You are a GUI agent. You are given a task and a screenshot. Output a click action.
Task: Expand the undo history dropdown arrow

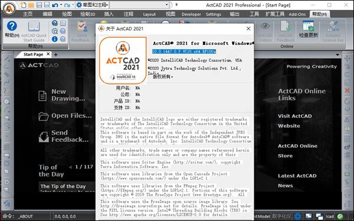click(61, 5)
